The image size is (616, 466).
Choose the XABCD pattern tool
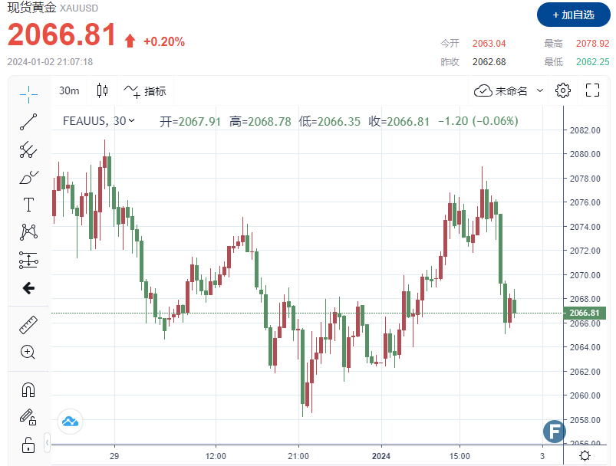point(28,232)
